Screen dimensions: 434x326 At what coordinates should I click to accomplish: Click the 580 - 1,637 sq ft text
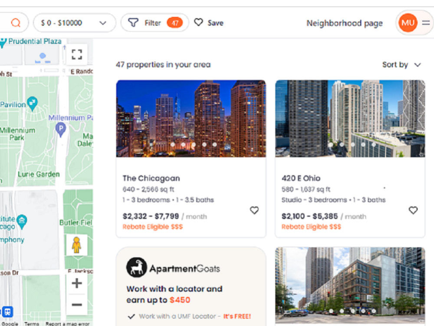coord(306,190)
